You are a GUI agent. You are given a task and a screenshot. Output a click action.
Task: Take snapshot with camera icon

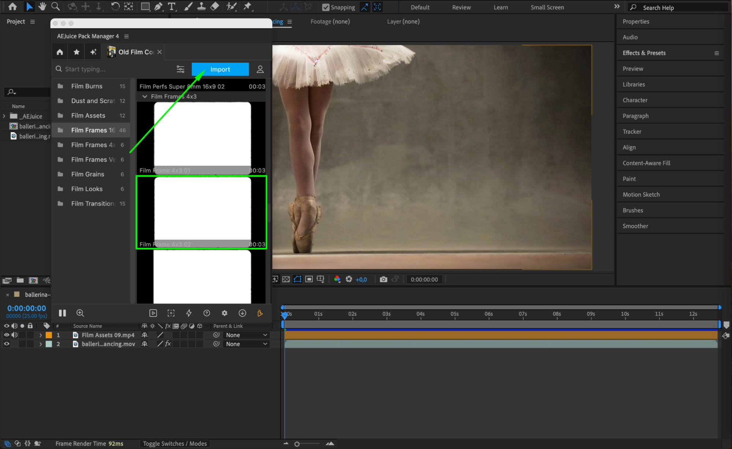point(383,279)
